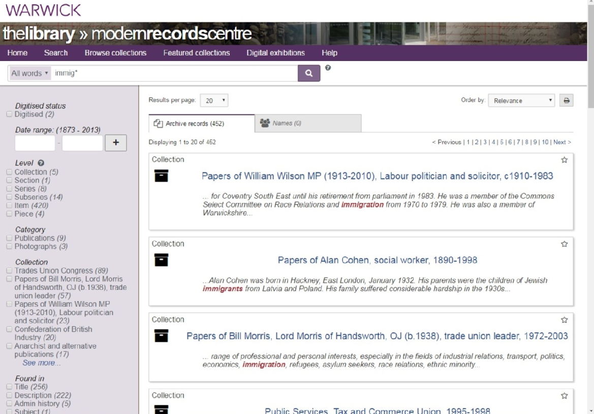Click the plus button to add date range
Image resolution: width=594 pixels, height=414 pixels.
pyautogui.click(x=116, y=143)
